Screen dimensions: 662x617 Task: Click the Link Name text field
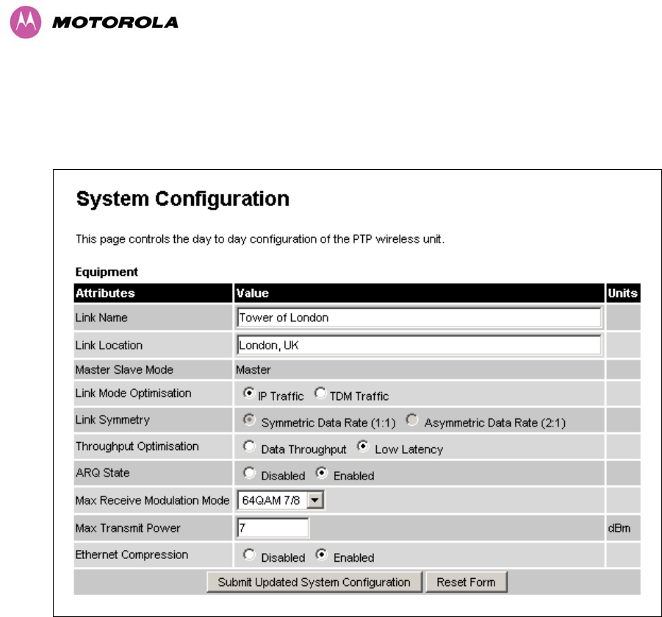pyautogui.click(x=419, y=318)
